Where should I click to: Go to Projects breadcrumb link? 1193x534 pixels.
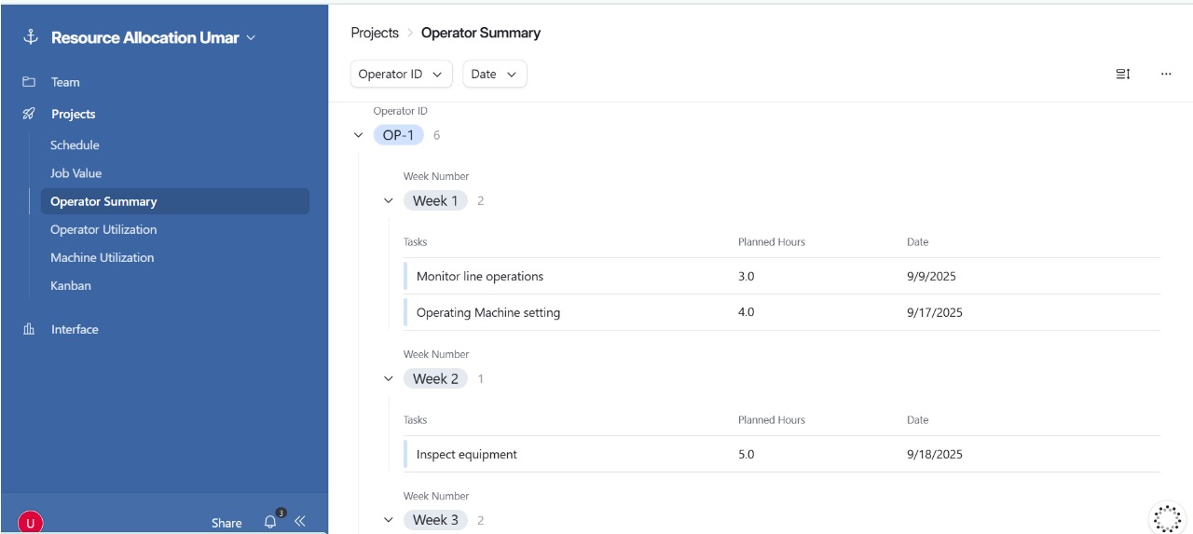pos(375,33)
